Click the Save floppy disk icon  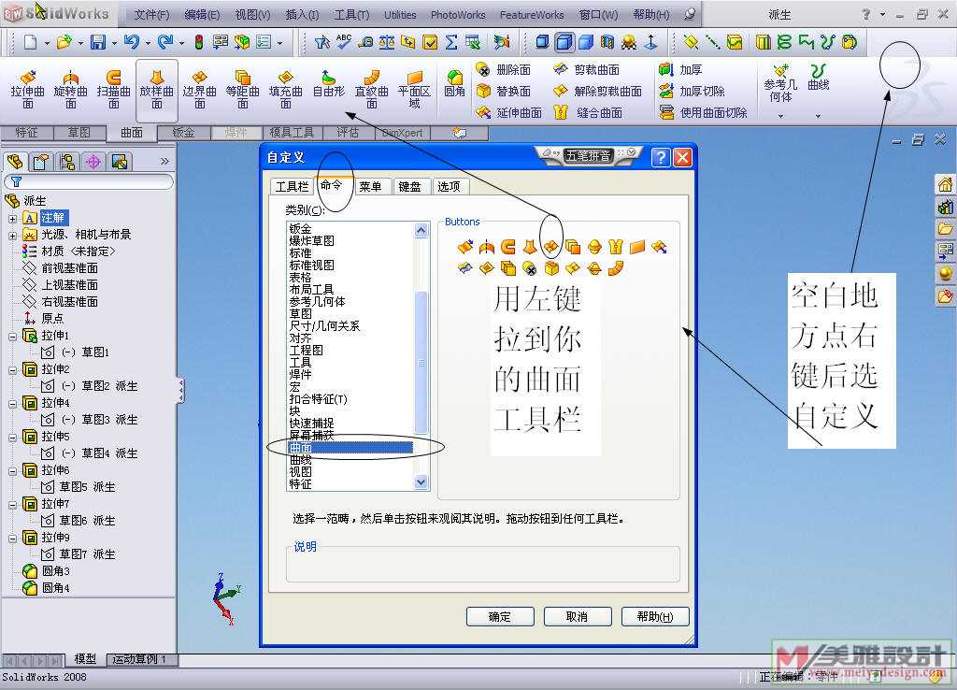[x=97, y=41]
